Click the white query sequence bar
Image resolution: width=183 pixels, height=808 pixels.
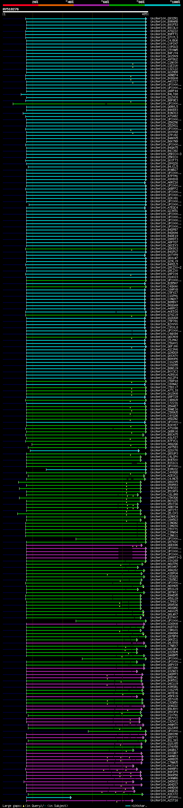(75, 12)
